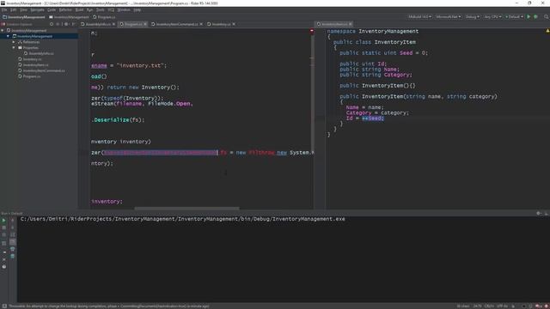Close the AssemblyInfo.cs tab

pyautogui.click(x=113, y=24)
